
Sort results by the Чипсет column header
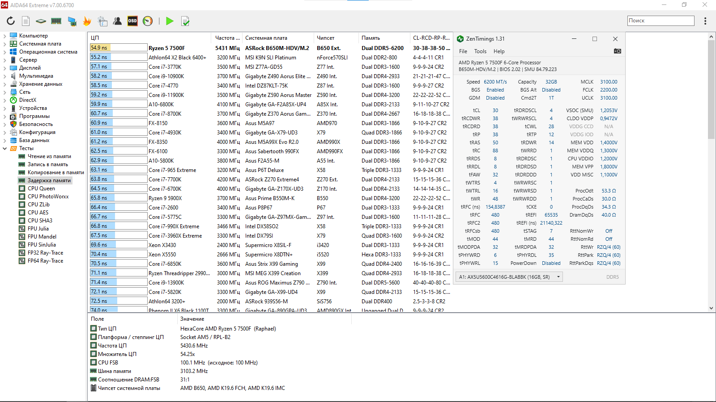[x=336, y=38]
